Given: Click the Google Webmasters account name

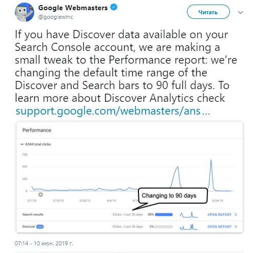Looking at the screenshot, I should coord(73,8).
